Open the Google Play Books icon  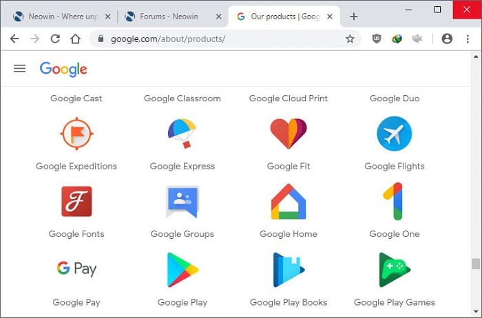click(x=289, y=270)
